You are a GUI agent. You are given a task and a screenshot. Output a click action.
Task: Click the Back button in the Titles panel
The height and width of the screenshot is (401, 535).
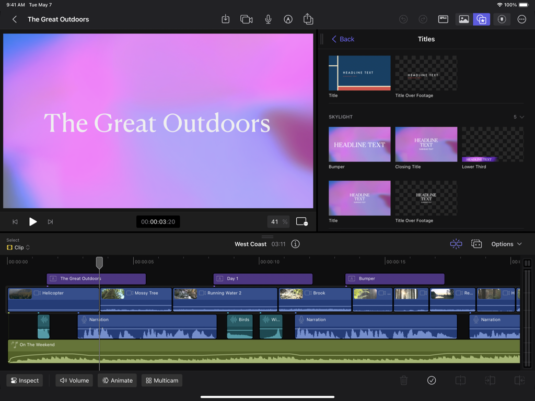[343, 39]
